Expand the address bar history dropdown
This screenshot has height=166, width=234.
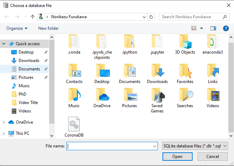tap(144, 17)
